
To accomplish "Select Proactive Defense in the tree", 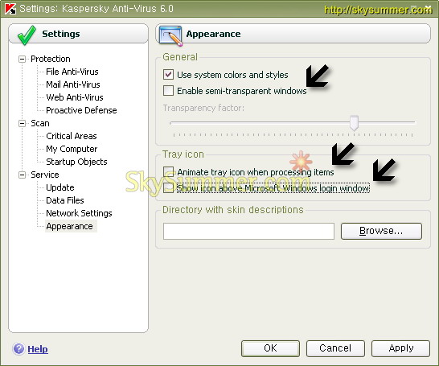I will coord(81,110).
